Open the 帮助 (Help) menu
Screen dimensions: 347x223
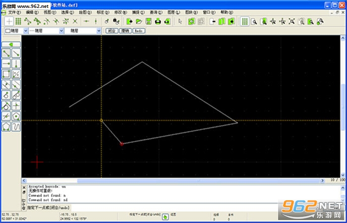click(227, 12)
